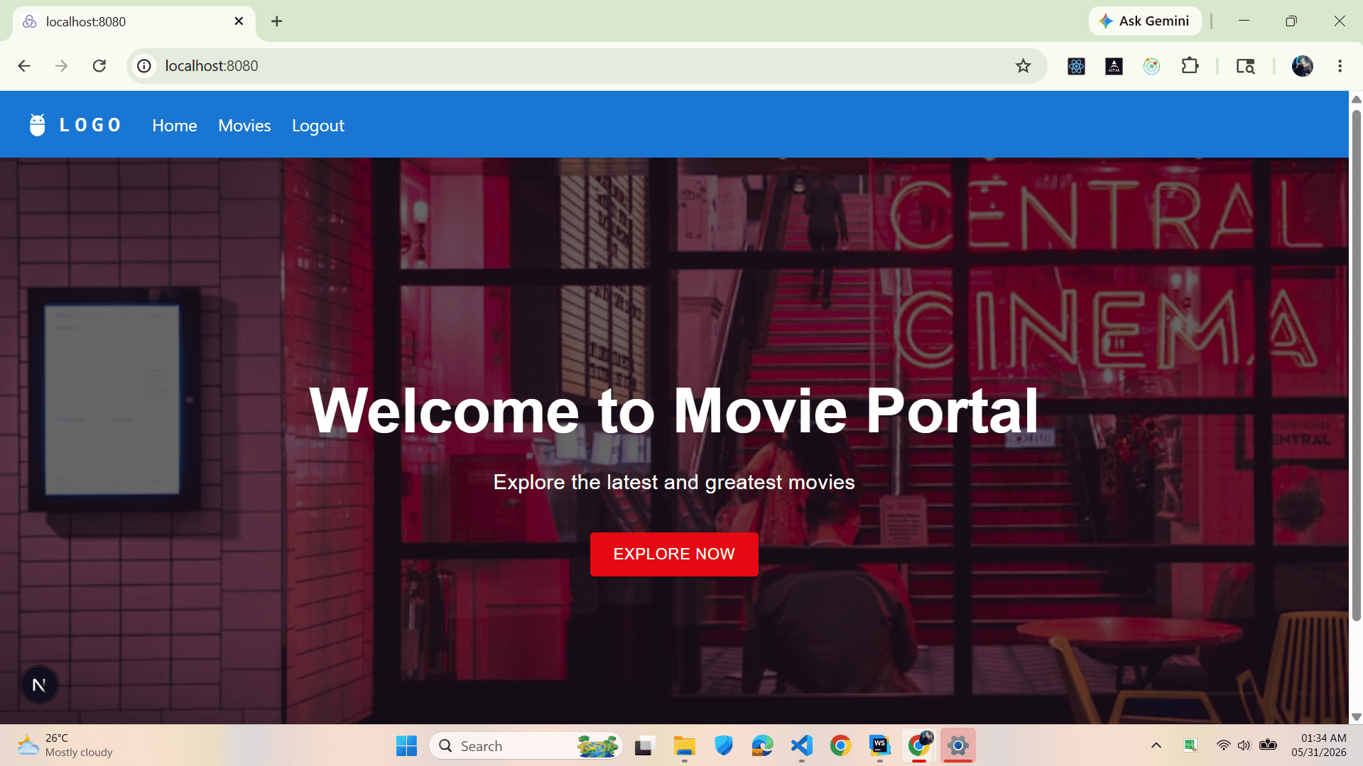Click the EXPLORE NOW button
Screen dimensions: 1363x766
coord(674,554)
